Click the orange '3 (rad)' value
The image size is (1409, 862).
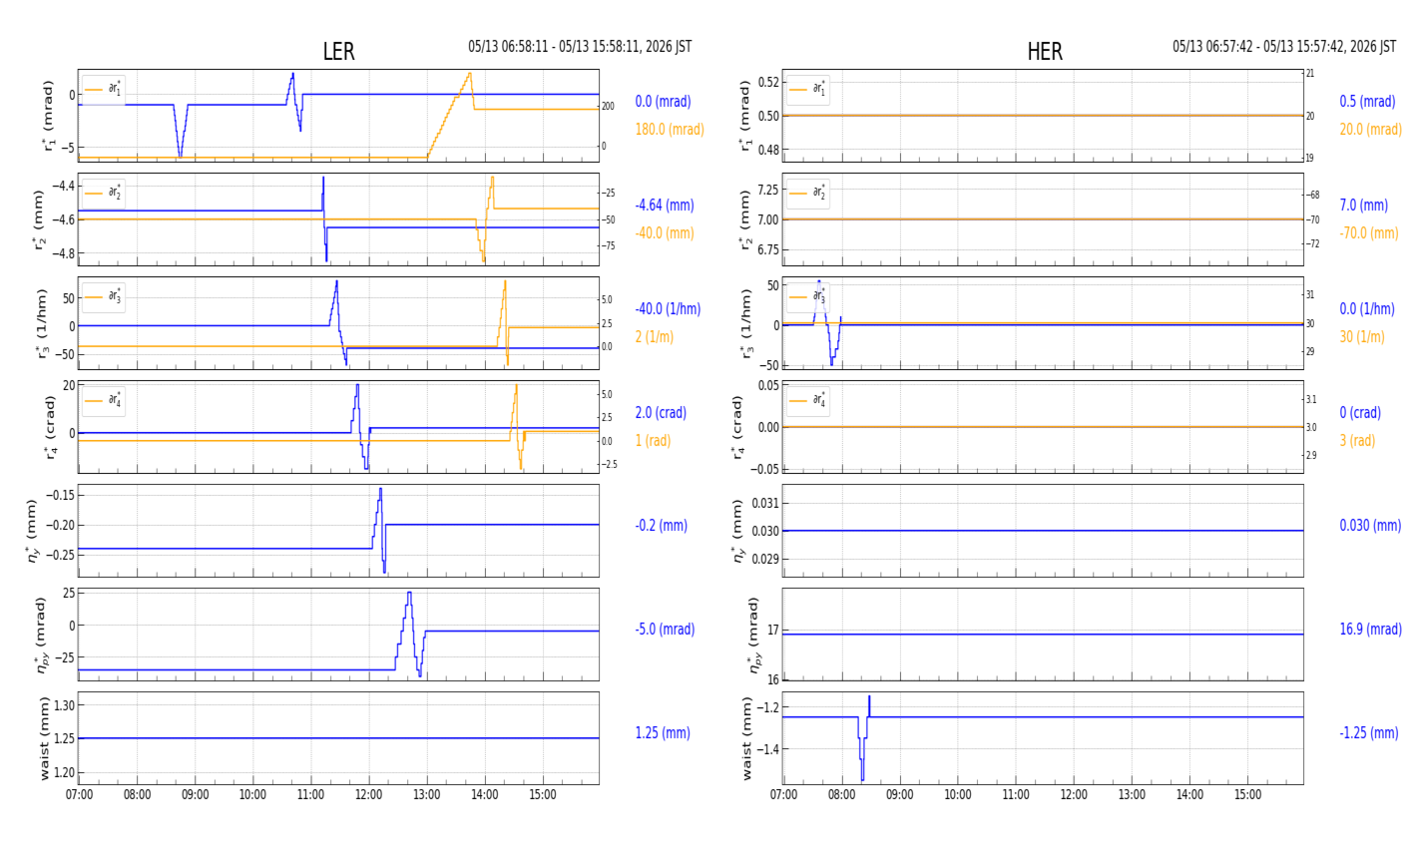click(1357, 441)
